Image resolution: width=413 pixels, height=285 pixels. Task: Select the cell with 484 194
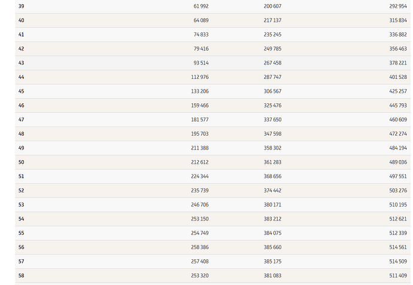[x=397, y=148]
